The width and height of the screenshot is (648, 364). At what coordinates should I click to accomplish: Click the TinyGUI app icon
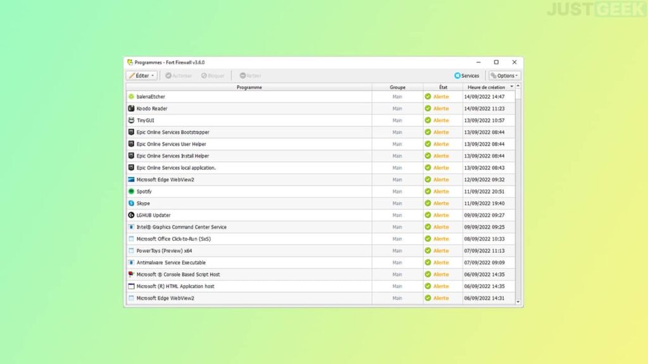(x=131, y=121)
